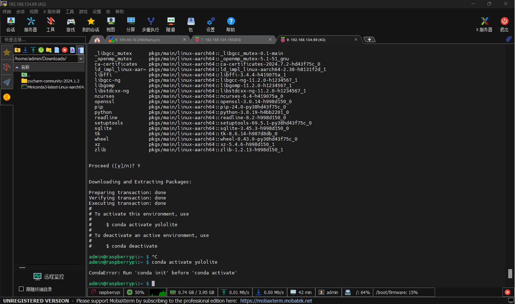
Task: Click the admin user status entry
Action: pyautogui.click(x=329, y=292)
